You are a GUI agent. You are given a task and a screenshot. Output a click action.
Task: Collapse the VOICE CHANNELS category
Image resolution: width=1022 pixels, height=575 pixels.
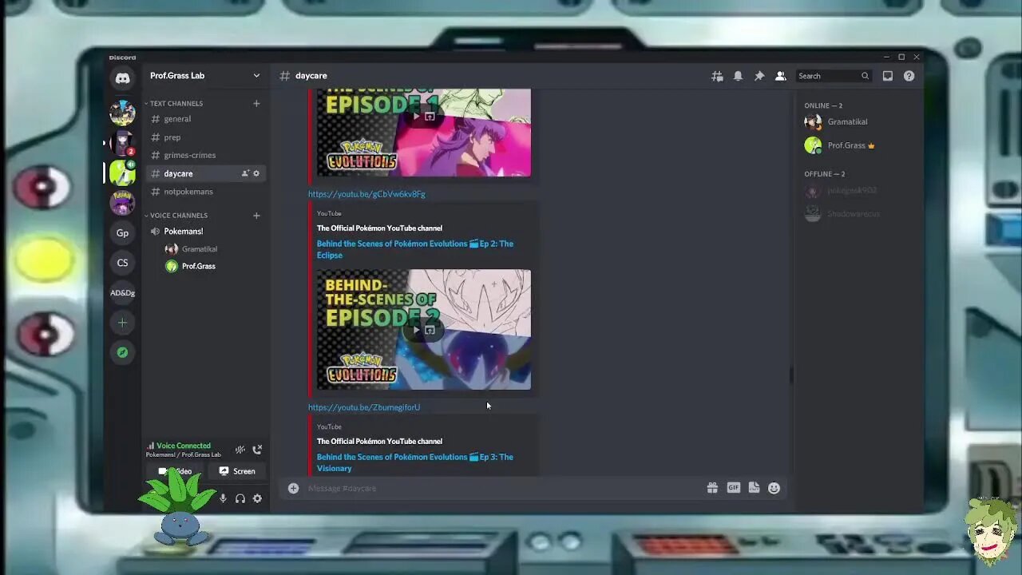179,215
